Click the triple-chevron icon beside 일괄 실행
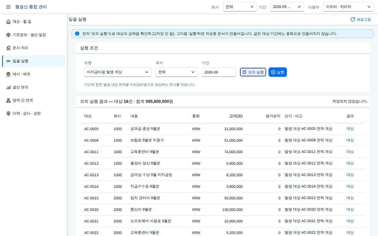 pos(8,61)
